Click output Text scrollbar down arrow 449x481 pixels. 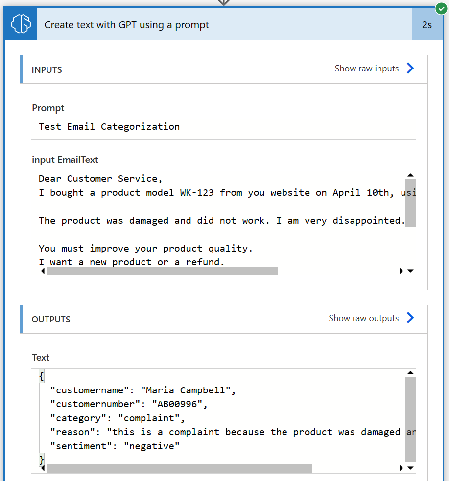pos(410,468)
